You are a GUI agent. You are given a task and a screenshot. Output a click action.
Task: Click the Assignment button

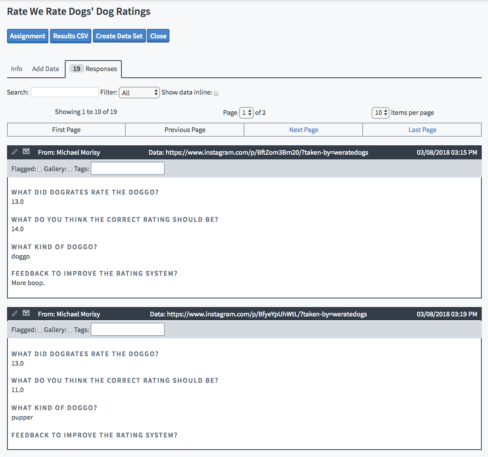pyautogui.click(x=28, y=36)
